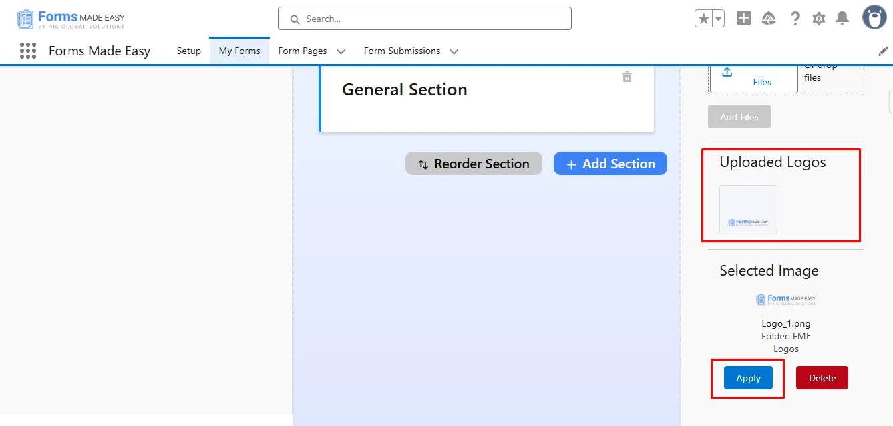Screen dimensions: 893x426
Task: Click the Add Section button
Action: (x=610, y=164)
